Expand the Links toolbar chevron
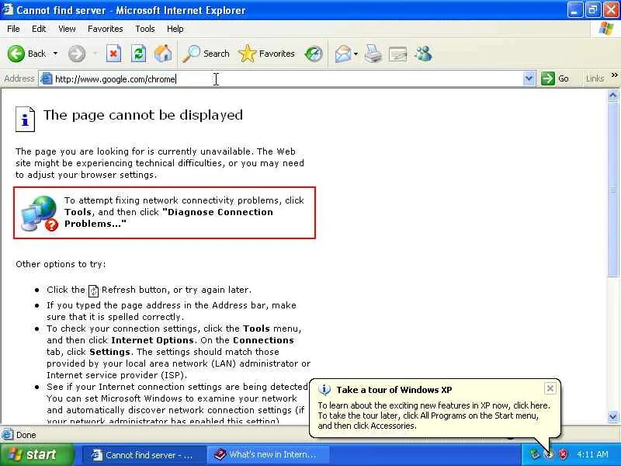 [614, 75]
